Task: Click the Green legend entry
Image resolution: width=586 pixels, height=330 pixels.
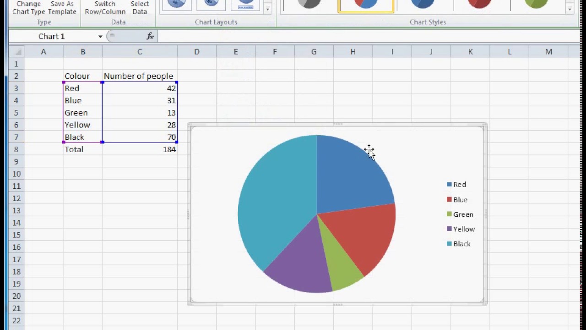Action: click(x=460, y=214)
